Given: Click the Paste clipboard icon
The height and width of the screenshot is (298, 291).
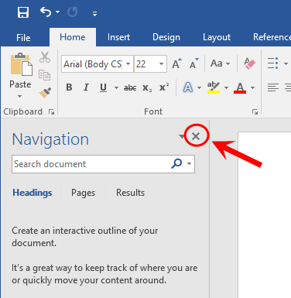Looking at the screenshot, I should pos(22,64).
